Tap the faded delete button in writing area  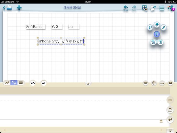pos(170,100)
